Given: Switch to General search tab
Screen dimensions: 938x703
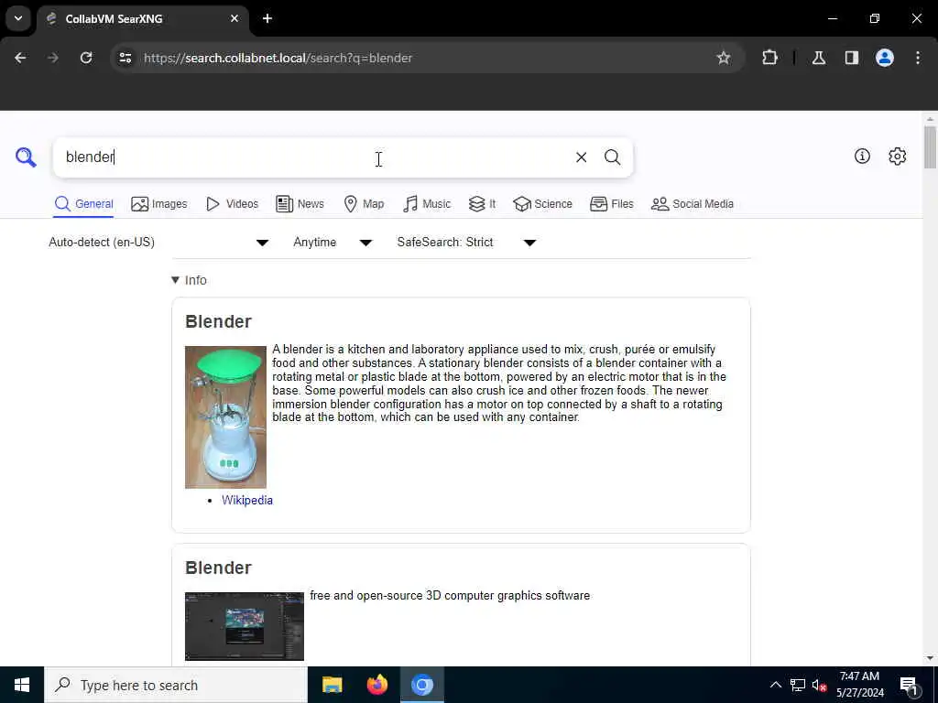Looking at the screenshot, I should coord(83,204).
